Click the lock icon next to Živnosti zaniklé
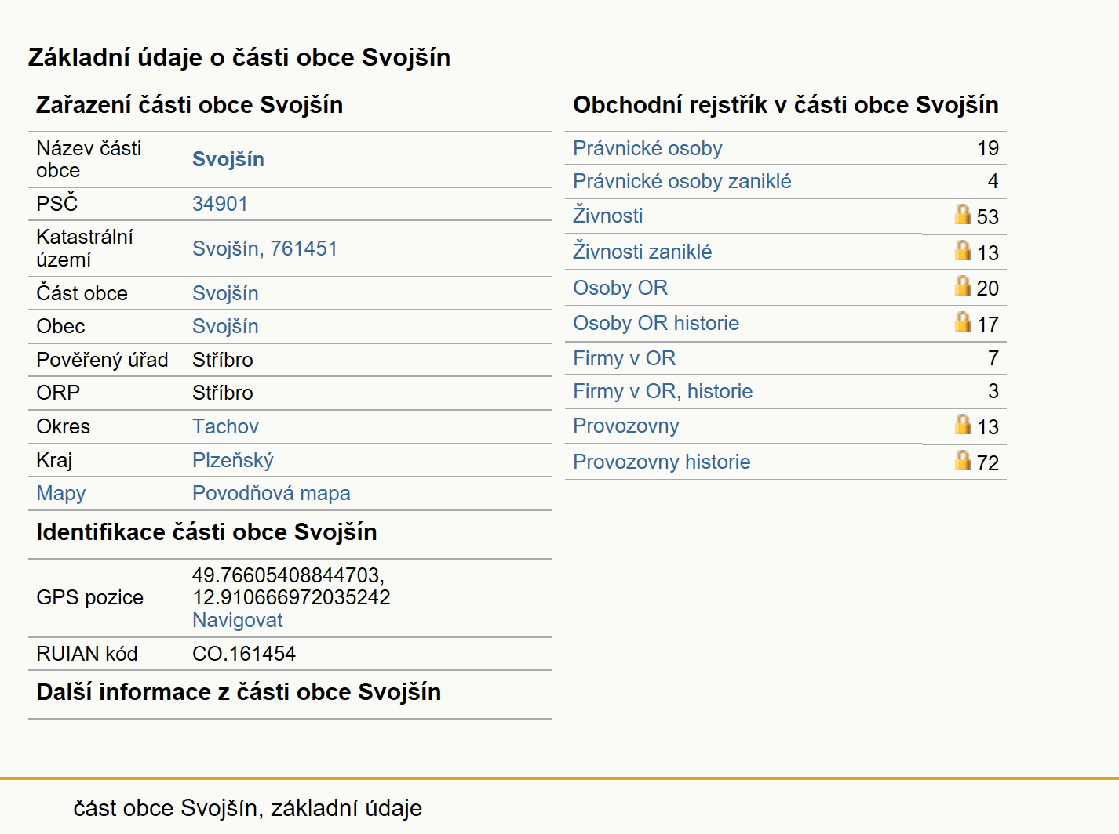Viewport: 1119px width, 834px height. pos(963,250)
